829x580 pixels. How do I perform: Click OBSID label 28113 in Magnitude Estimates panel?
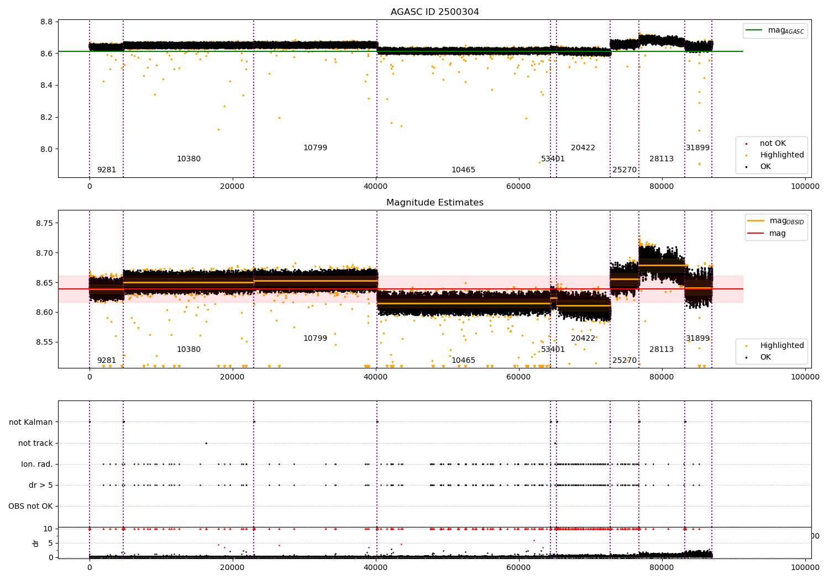(x=662, y=350)
